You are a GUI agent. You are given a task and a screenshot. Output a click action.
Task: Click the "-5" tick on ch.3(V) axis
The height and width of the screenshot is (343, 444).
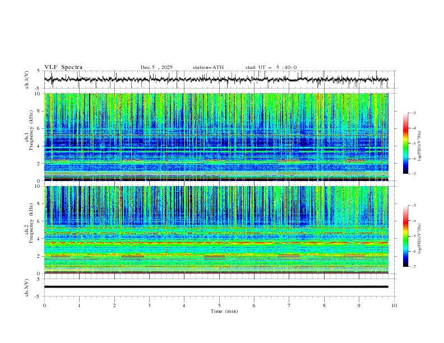point(38,296)
